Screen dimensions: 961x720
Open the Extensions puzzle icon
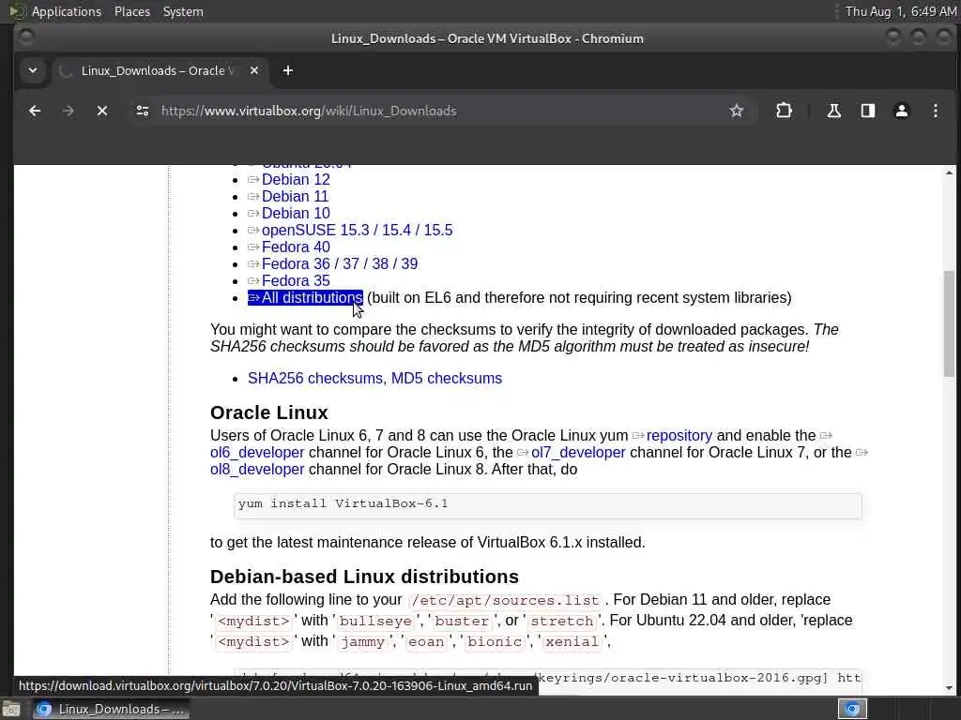(784, 111)
